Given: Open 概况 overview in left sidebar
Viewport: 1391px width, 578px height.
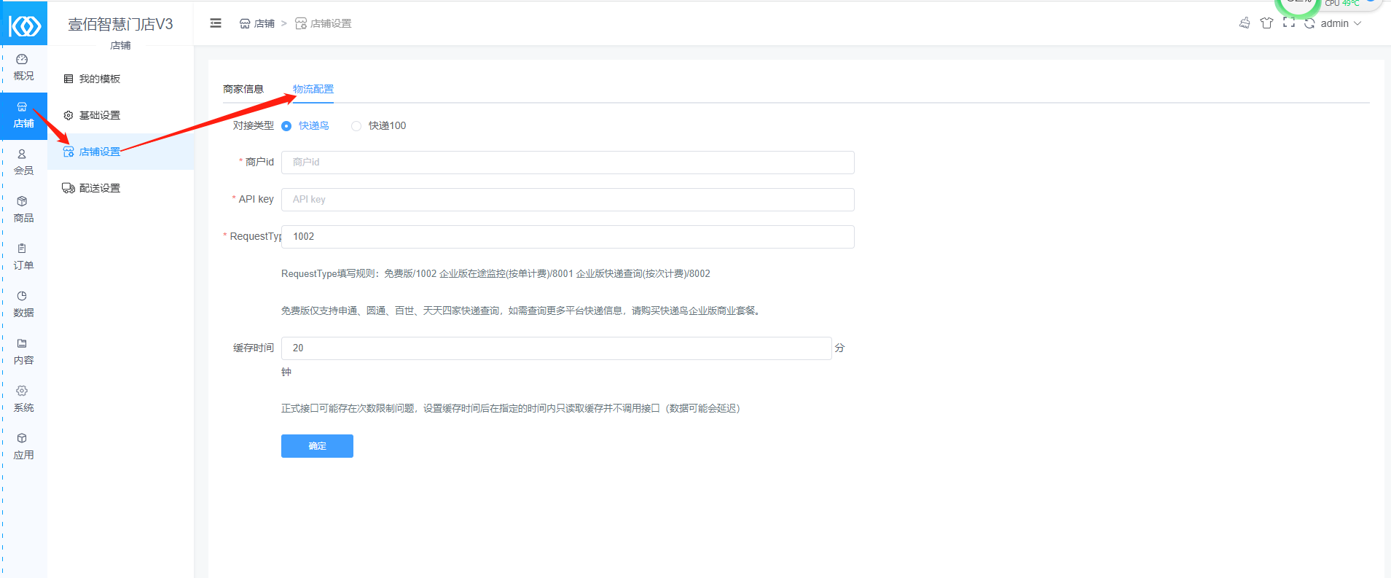Looking at the screenshot, I should tap(23, 68).
